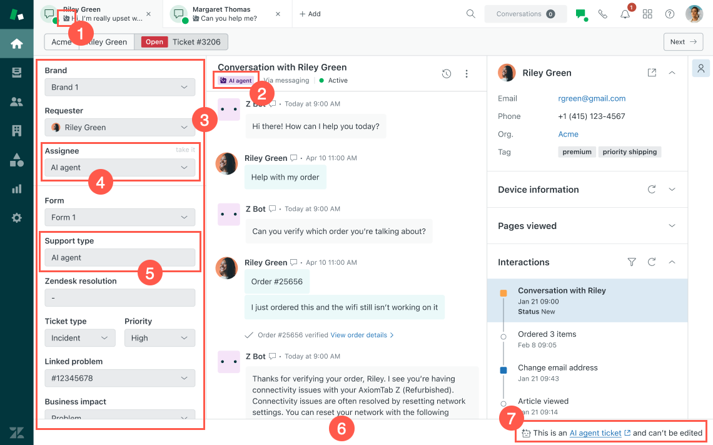Expand Pages viewed section
Viewport: 713px width, 445px height.
[x=672, y=226]
